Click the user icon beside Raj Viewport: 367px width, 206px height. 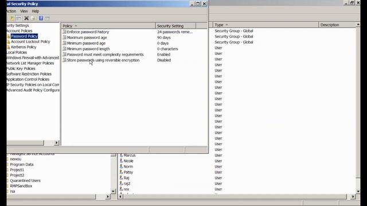tap(121, 178)
